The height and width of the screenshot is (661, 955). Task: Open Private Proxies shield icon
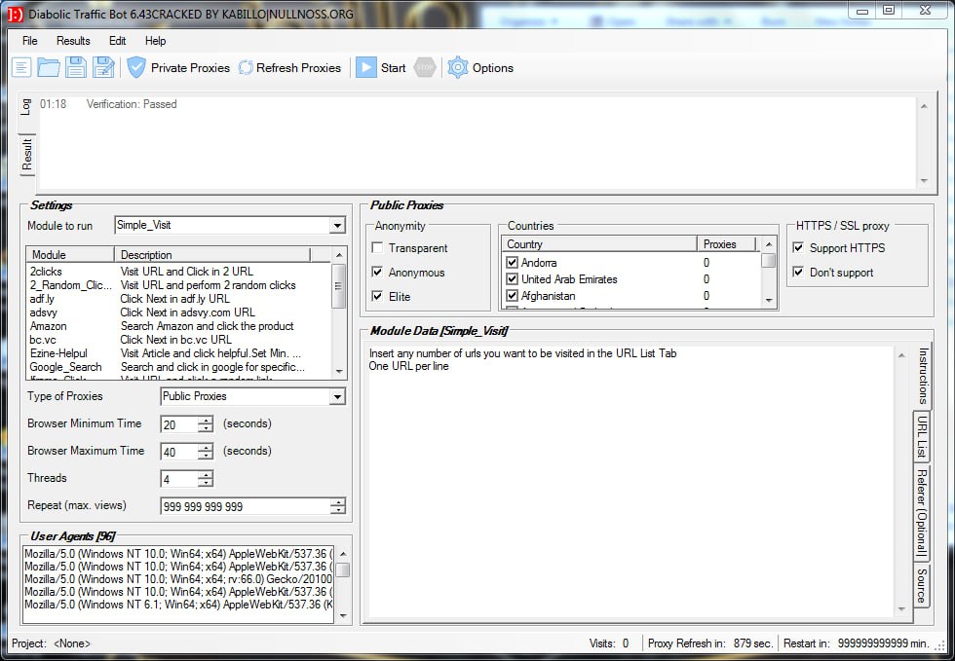coord(136,67)
